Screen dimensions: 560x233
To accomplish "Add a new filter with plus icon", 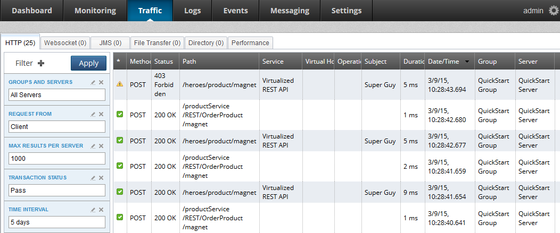I will point(41,63).
